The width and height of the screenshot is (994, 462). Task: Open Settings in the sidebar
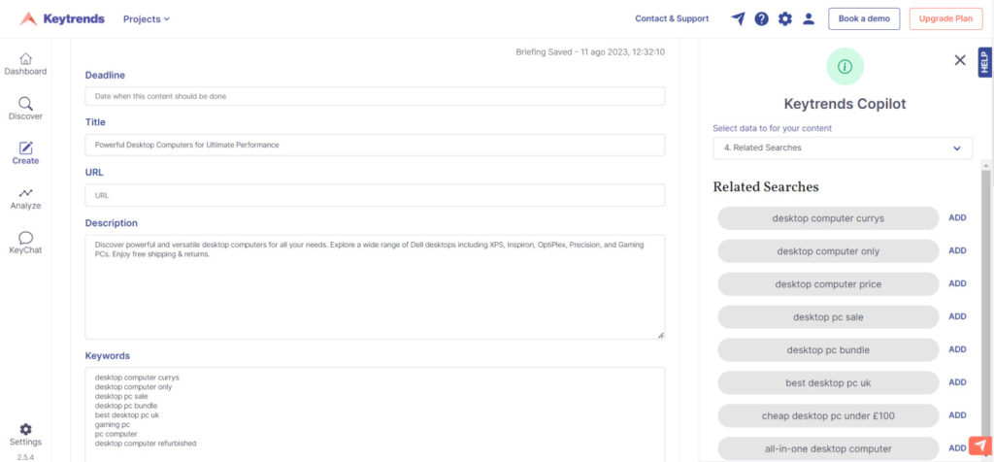point(25,434)
